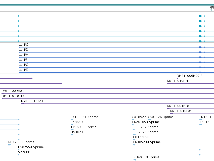Select the tai-PD transcript label
The height and width of the screenshot is (161, 214).
23,50
